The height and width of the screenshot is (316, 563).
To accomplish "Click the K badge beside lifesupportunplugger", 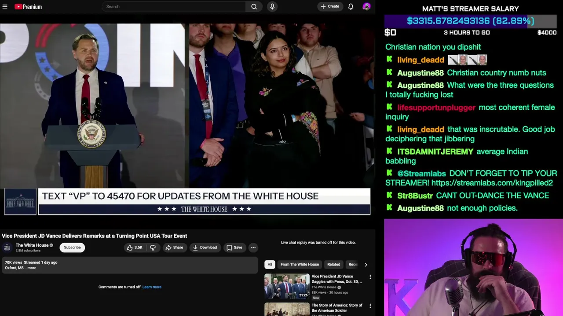I will pos(389,107).
